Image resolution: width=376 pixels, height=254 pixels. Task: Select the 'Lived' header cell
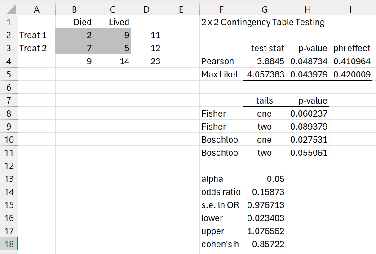point(112,22)
